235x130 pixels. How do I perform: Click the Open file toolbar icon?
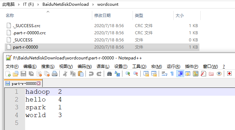[16, 74]
